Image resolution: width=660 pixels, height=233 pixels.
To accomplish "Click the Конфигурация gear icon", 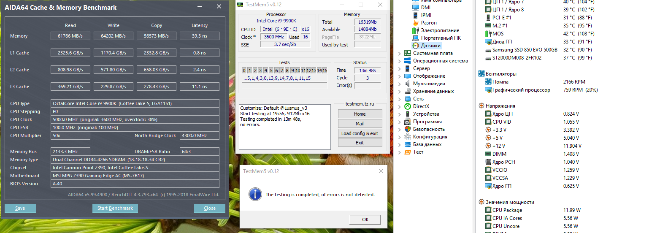I will [x=408, y=137].
